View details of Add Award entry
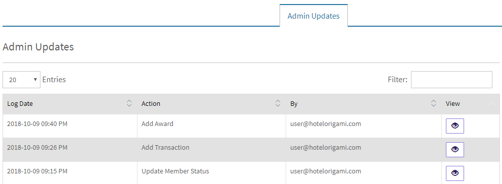Image resolution: width=502 pixels, height=184 pixels. click(x=454, y=126)
